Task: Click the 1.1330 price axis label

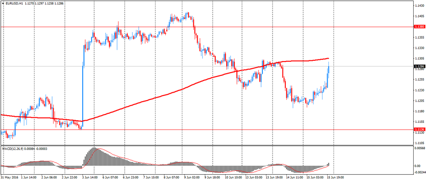Action: click(x=419, y=48)
